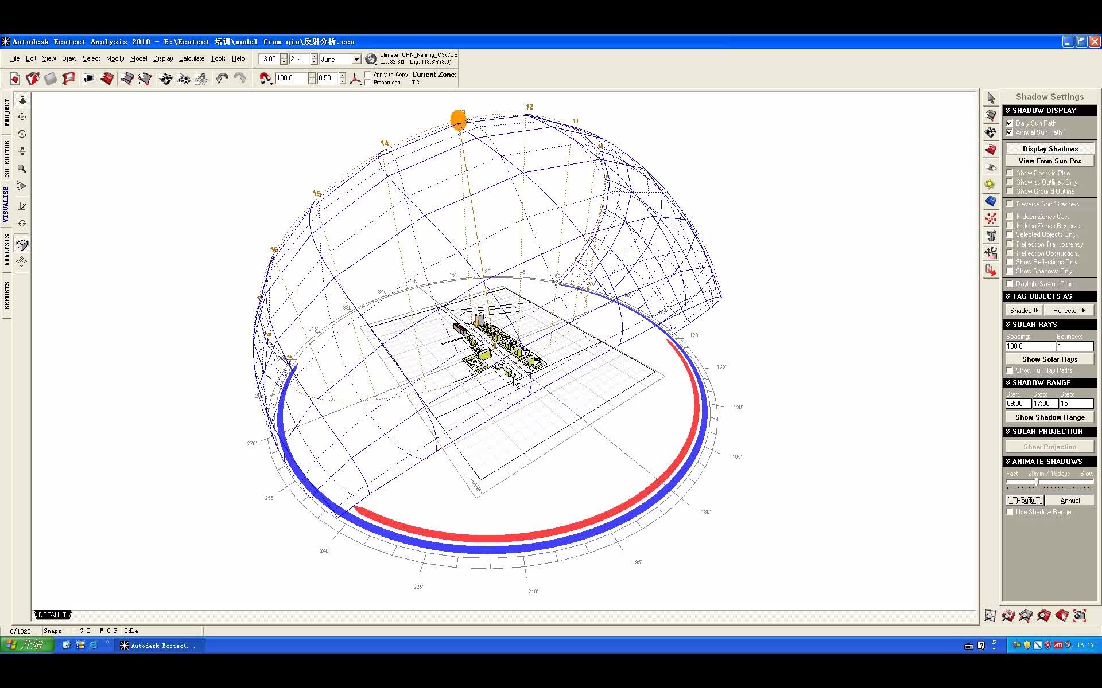The height and width of the screenshot is (688, 1102).
Task: Enable Selected Objects Only
Action: coord(1010,234)
